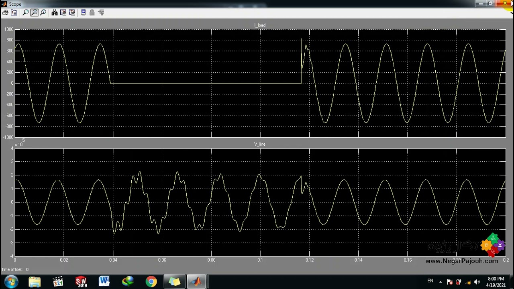The height and width of the screenshot is (289, 514).
Task: Click inside the I_load waveform plot
Action: click(x=260, y=83)
